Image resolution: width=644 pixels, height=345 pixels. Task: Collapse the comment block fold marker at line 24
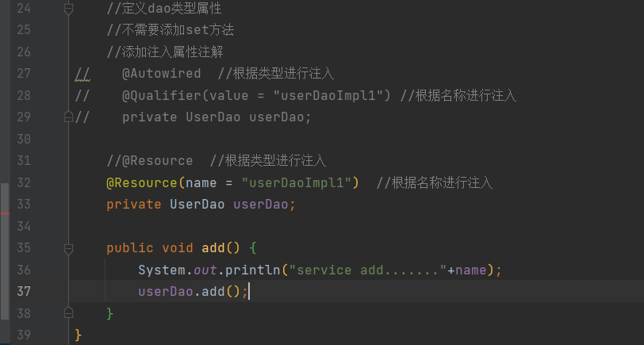[68, 9]
